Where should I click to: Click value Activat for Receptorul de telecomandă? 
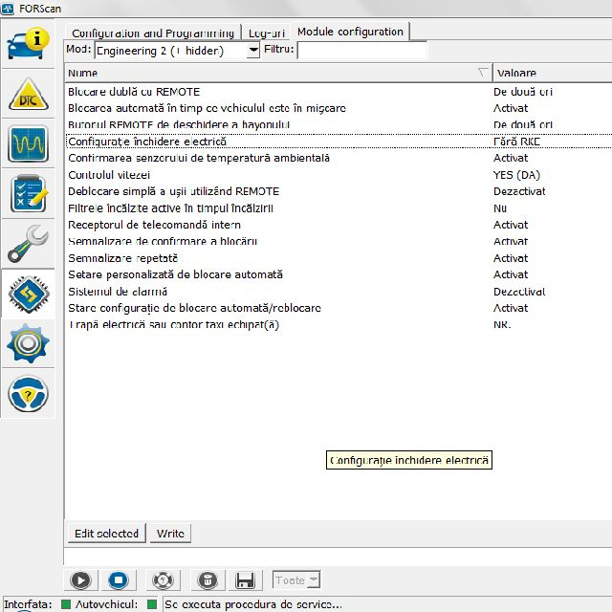coord(511,225)
